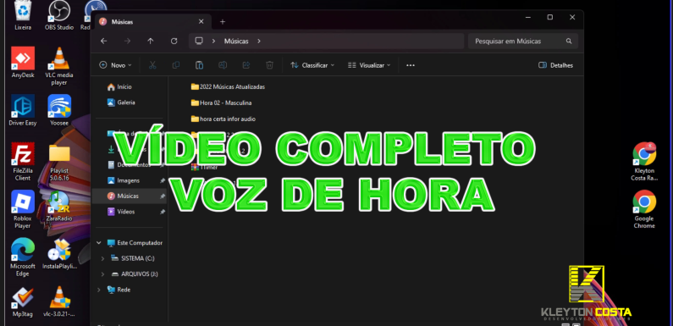This screenshot has height=326, width=673.
Task: Open the Lixeira recycle bin icon
Action: [x=22, y=15]
